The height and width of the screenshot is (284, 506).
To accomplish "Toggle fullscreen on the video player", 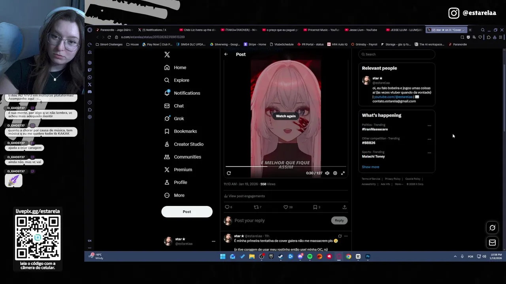I will point(343,173).
